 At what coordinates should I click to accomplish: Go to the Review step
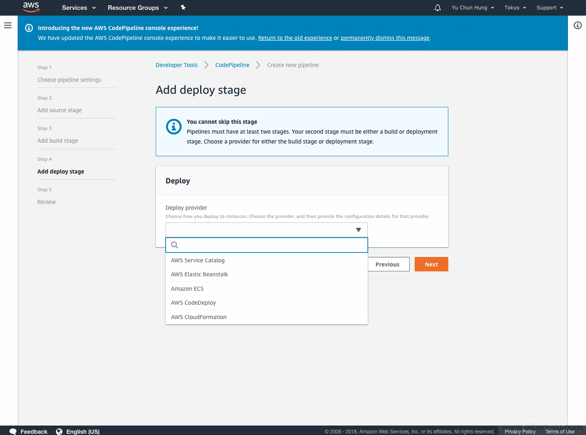pyautogui.click(x=46, y=202)
